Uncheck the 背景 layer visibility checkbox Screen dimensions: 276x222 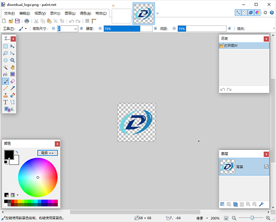click(266, 166)
